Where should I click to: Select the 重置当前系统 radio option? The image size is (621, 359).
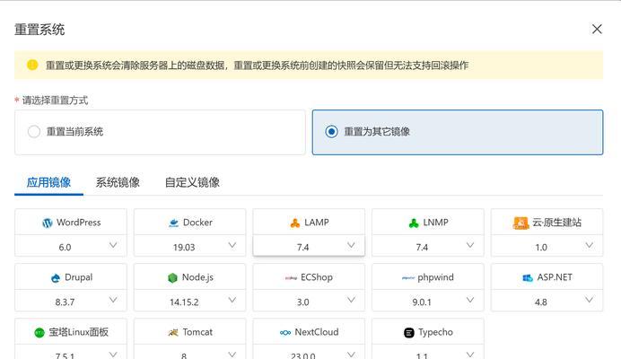[x=160, y=132]
